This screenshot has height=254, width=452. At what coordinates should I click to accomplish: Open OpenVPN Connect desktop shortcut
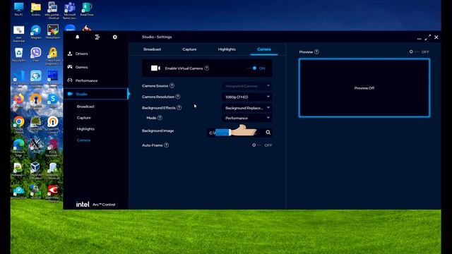coord(53,125)
